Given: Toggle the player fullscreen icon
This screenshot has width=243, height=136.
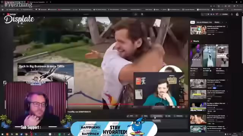Looking at the screenshot, I should pos(183,107).
